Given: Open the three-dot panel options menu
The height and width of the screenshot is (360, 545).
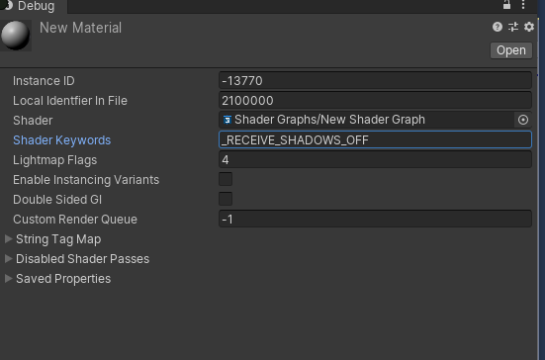Looking at the screenshot, I should [523, 5].
